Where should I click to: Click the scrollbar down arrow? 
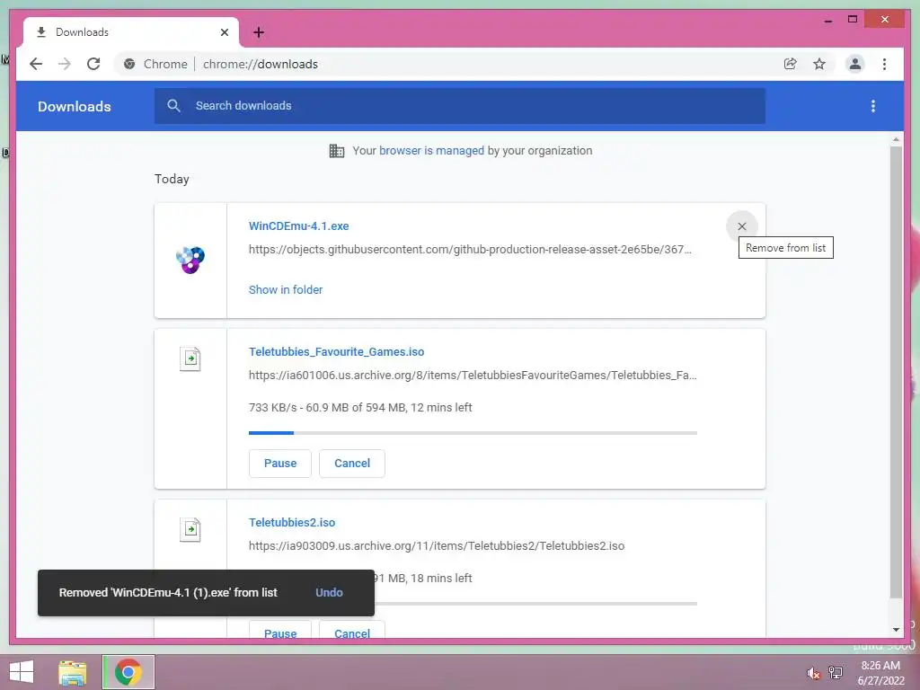pos(896,630)
